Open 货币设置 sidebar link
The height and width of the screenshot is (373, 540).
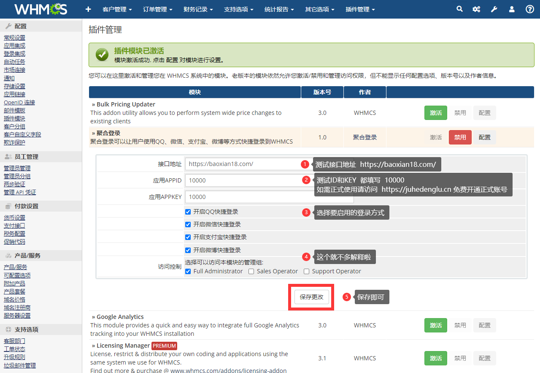(14, 218)
